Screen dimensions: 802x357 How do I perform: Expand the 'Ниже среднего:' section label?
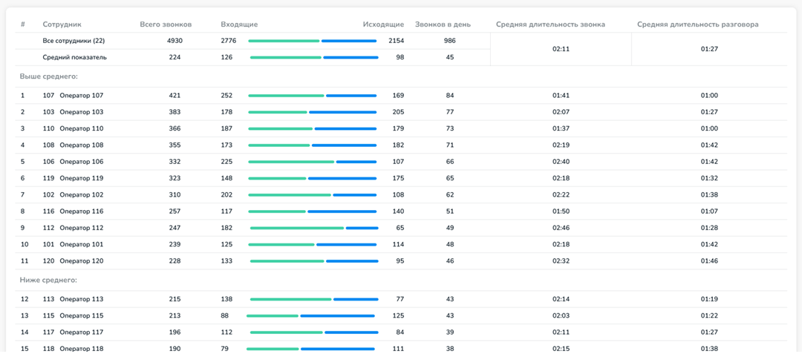[48, 280]
